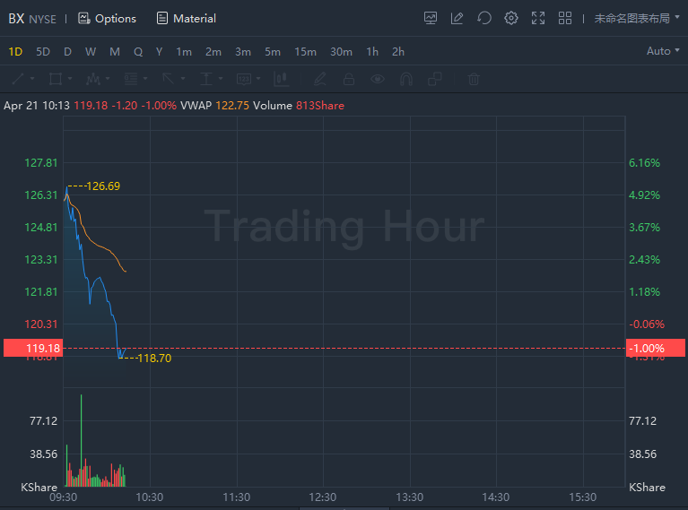Toggle the magnet snap mode icon

tap(406, 79)
